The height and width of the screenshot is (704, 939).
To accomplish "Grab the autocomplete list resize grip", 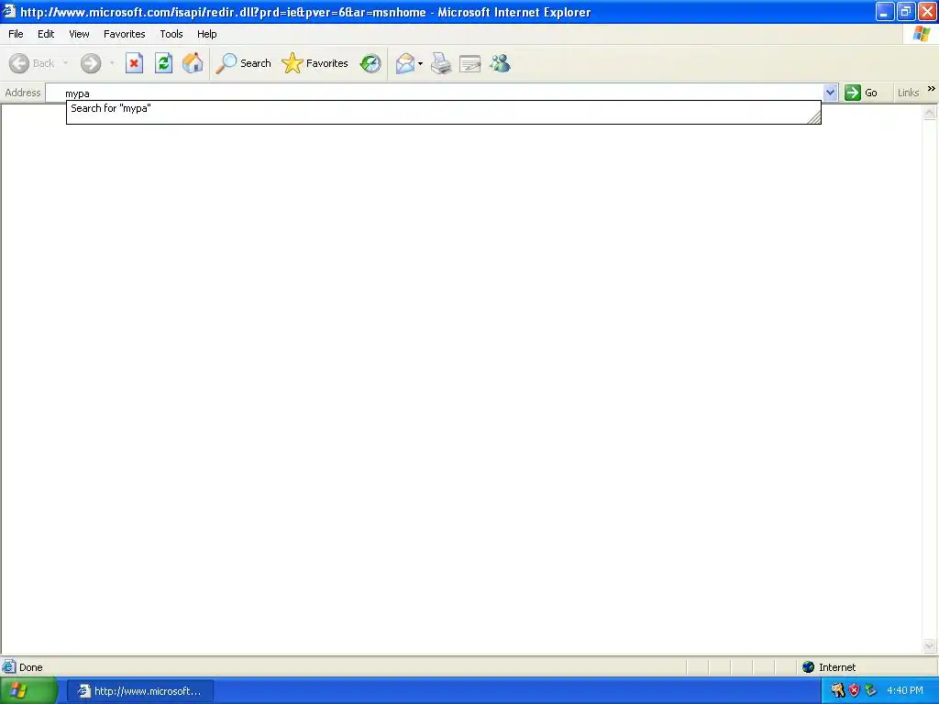I will click(814, 118).
